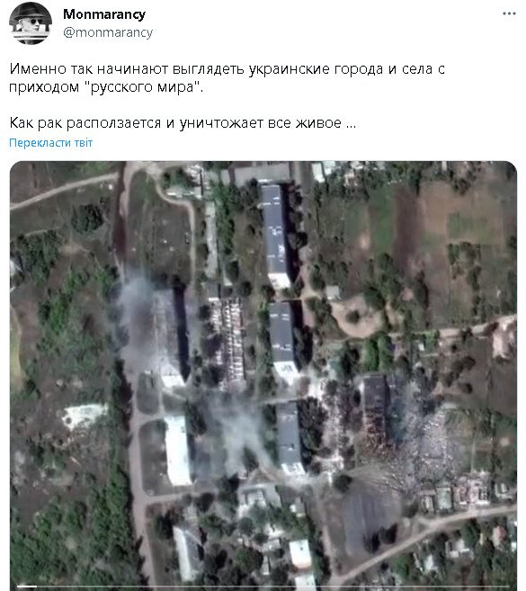
Task: Open the satellite video in the tweet
Action: [x=263, y=376]
